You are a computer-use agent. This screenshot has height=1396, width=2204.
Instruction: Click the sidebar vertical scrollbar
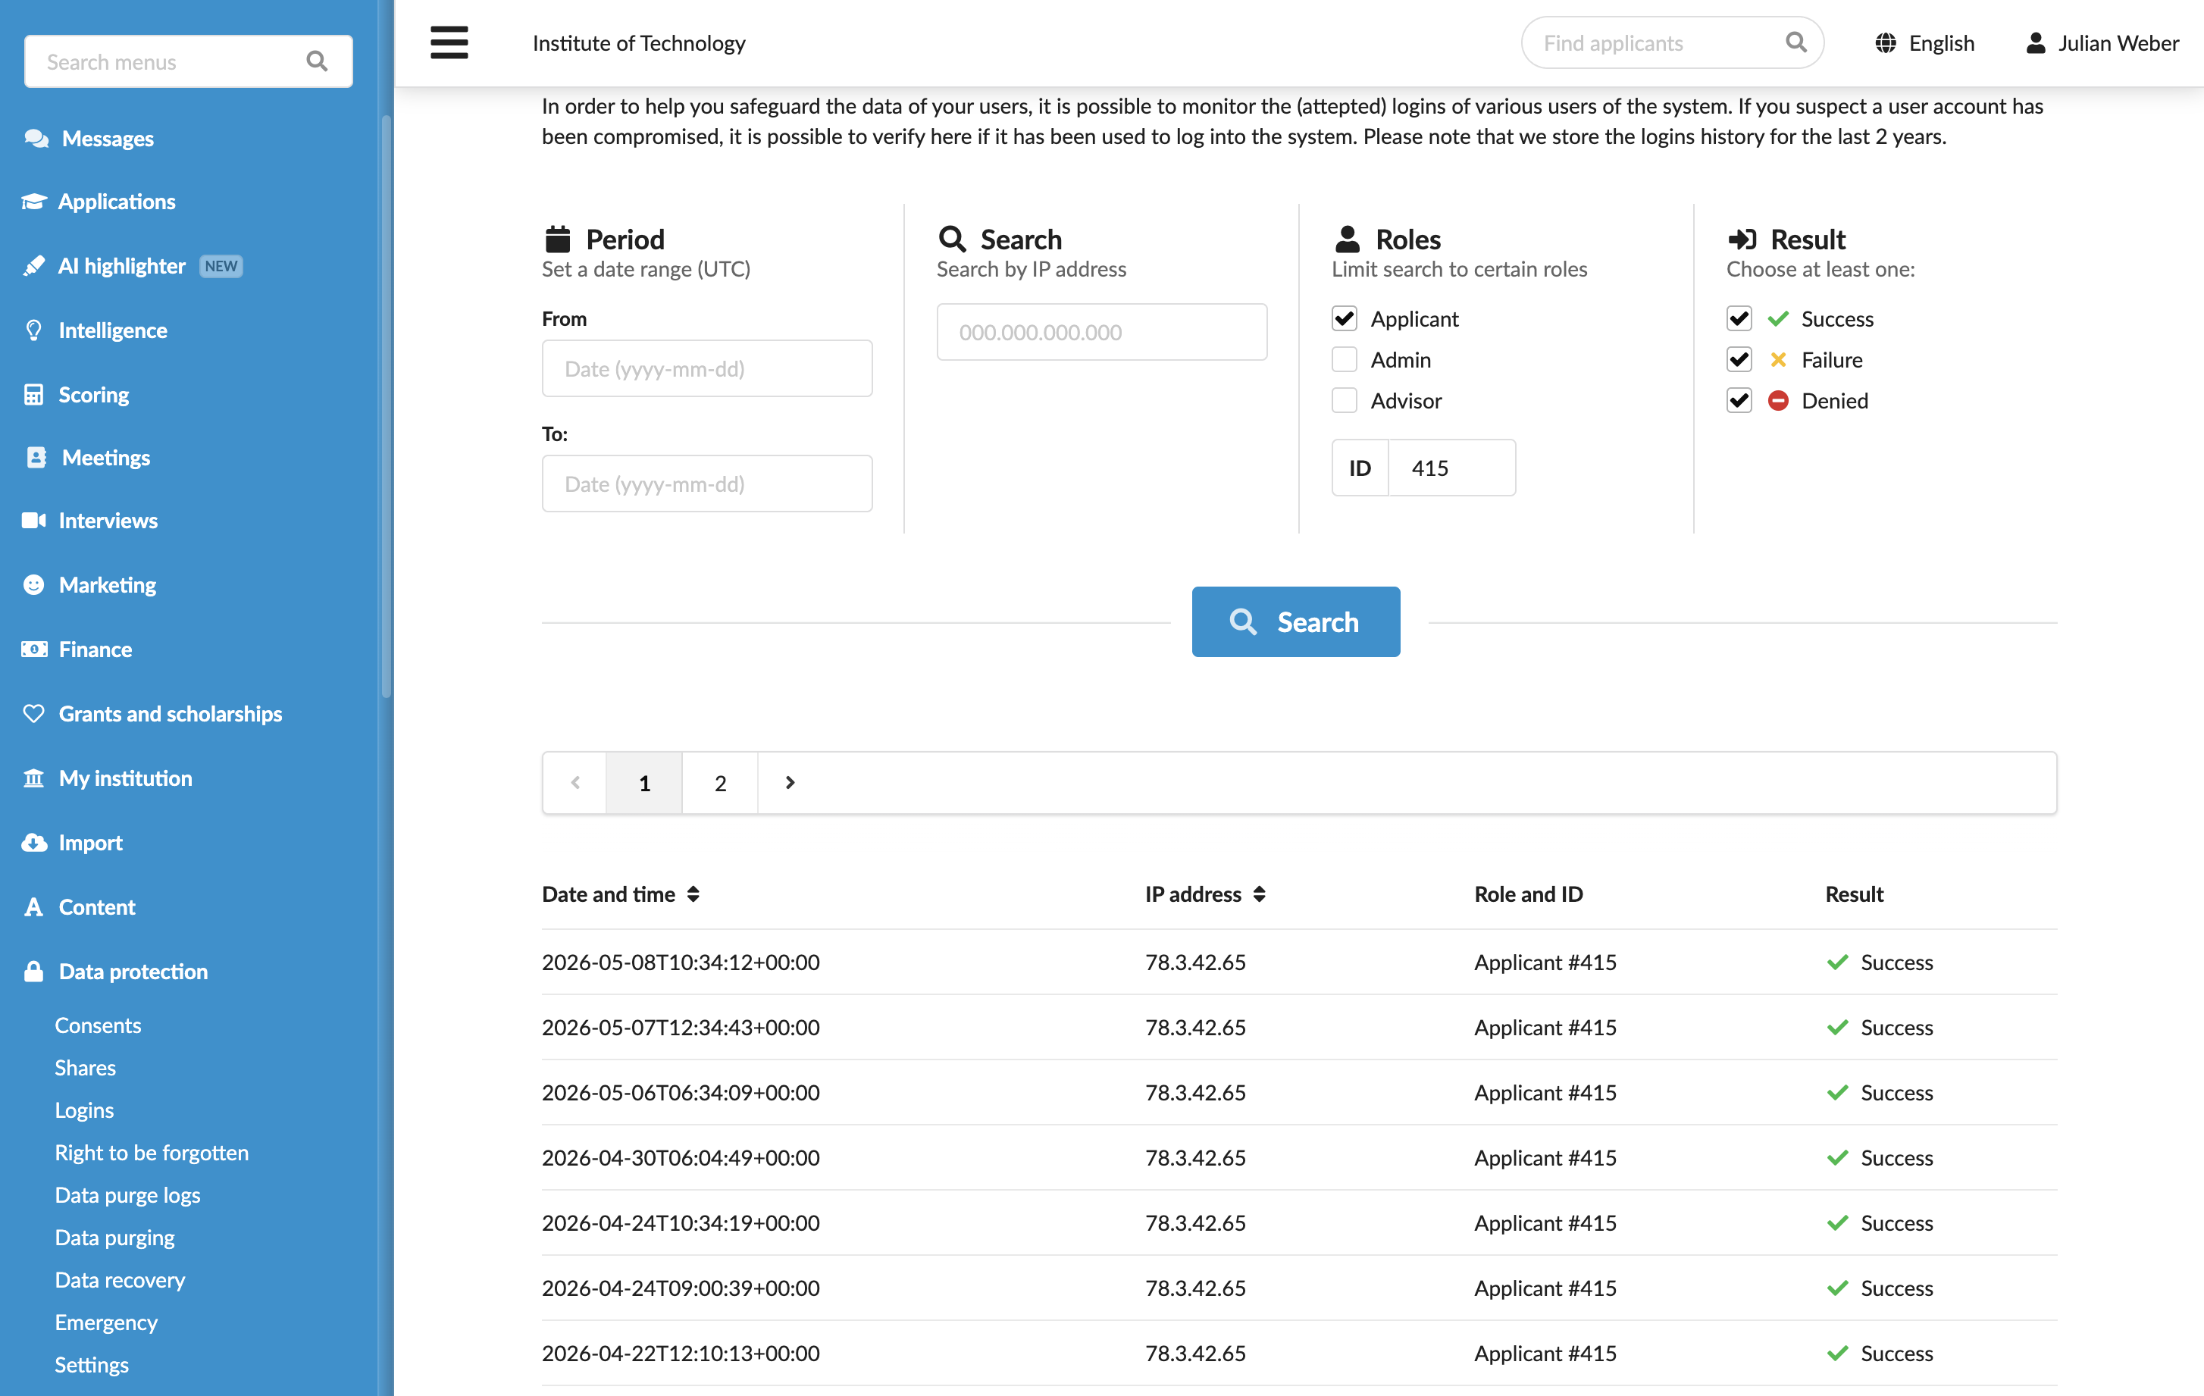[x=387, y=408]
